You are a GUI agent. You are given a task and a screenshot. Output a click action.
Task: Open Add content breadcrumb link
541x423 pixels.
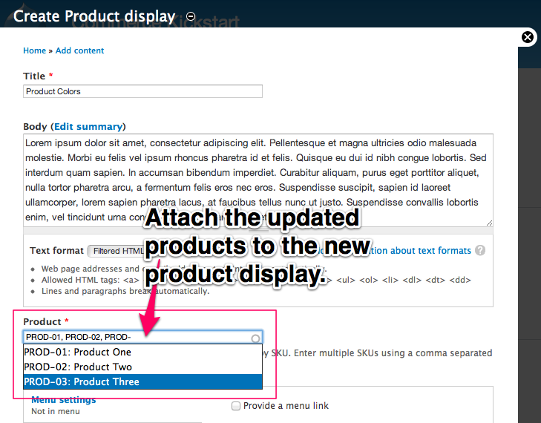coord(79,50)
